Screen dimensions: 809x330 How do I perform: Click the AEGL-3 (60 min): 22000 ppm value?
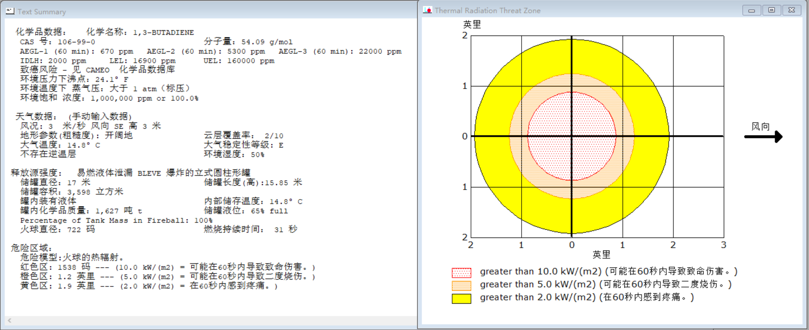click(x=340, y=51)
